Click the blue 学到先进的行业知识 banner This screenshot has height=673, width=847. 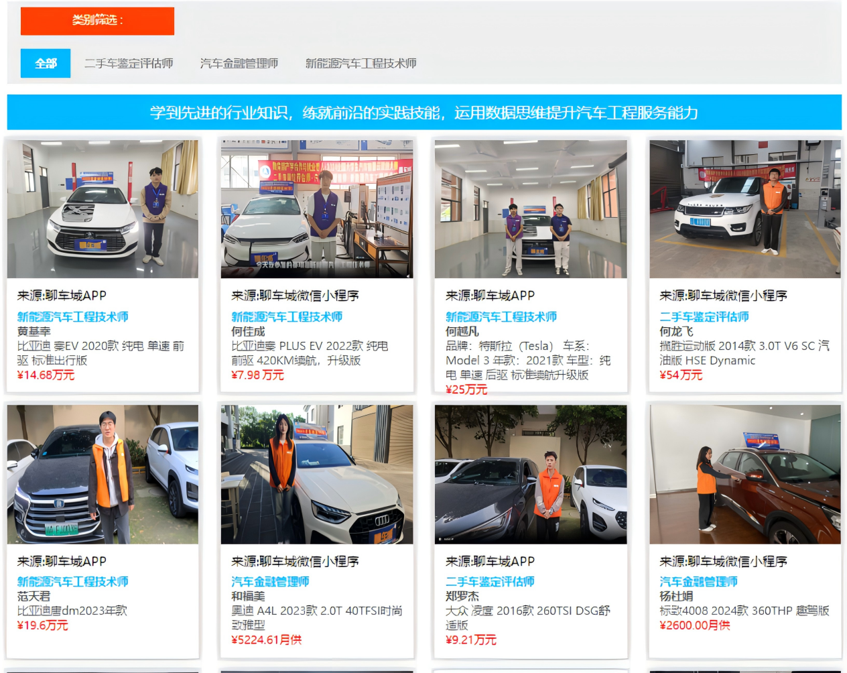pyautogui.click(x=423, y=113)
